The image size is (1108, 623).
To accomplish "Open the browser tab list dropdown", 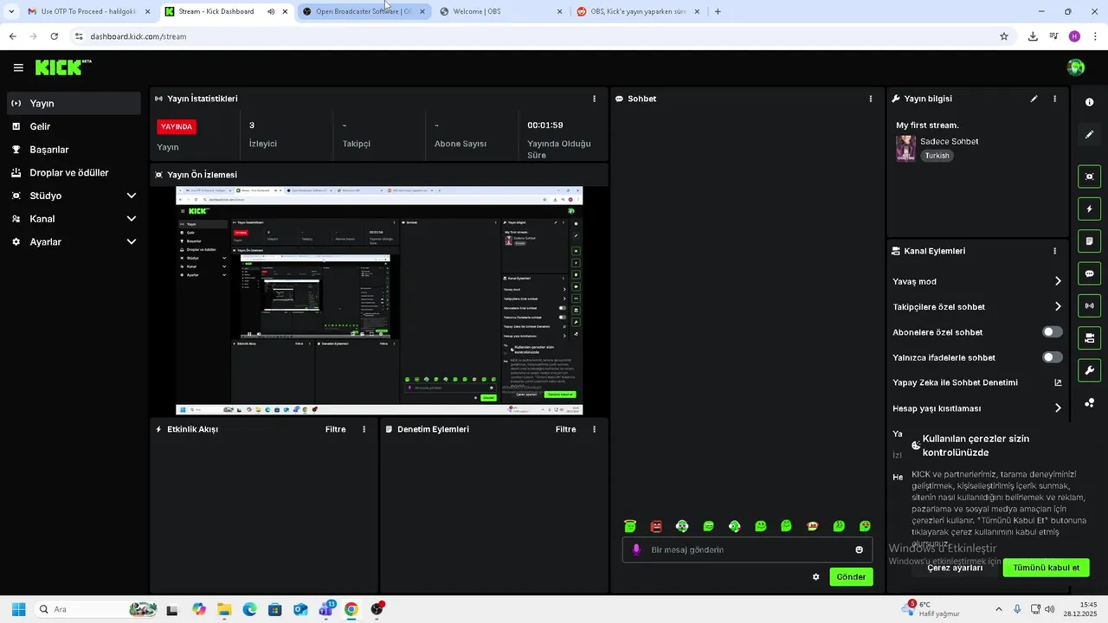I will click(x=11, y=11).
